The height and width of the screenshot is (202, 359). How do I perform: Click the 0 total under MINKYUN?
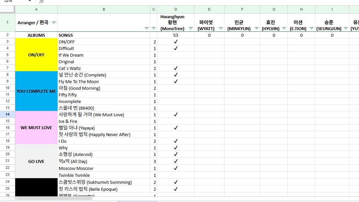coord(242,35)
